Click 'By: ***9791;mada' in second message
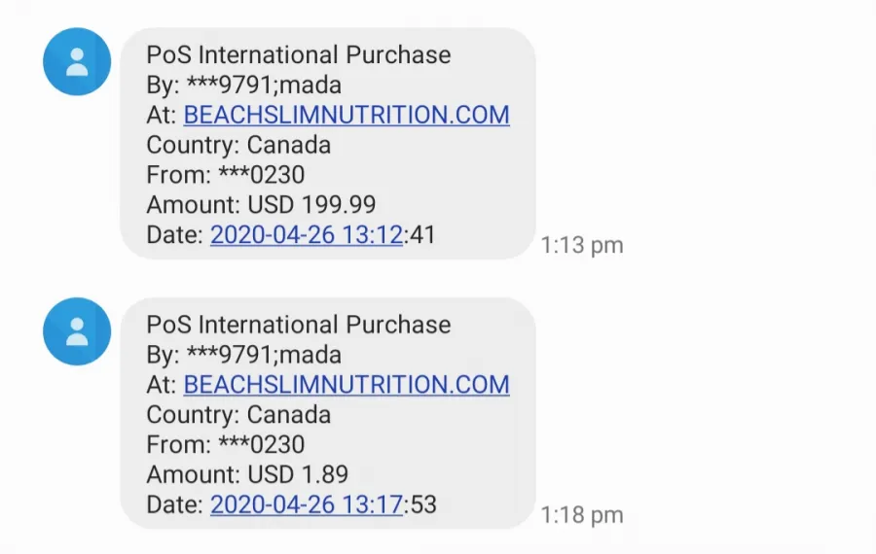The image size is (876, 554). pos(244,356)
